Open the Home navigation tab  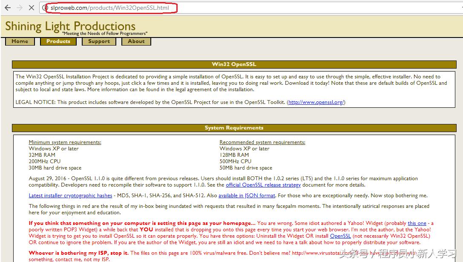coord(20,41)
